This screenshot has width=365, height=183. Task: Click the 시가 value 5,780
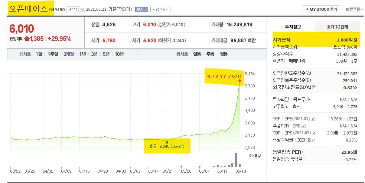109,40
